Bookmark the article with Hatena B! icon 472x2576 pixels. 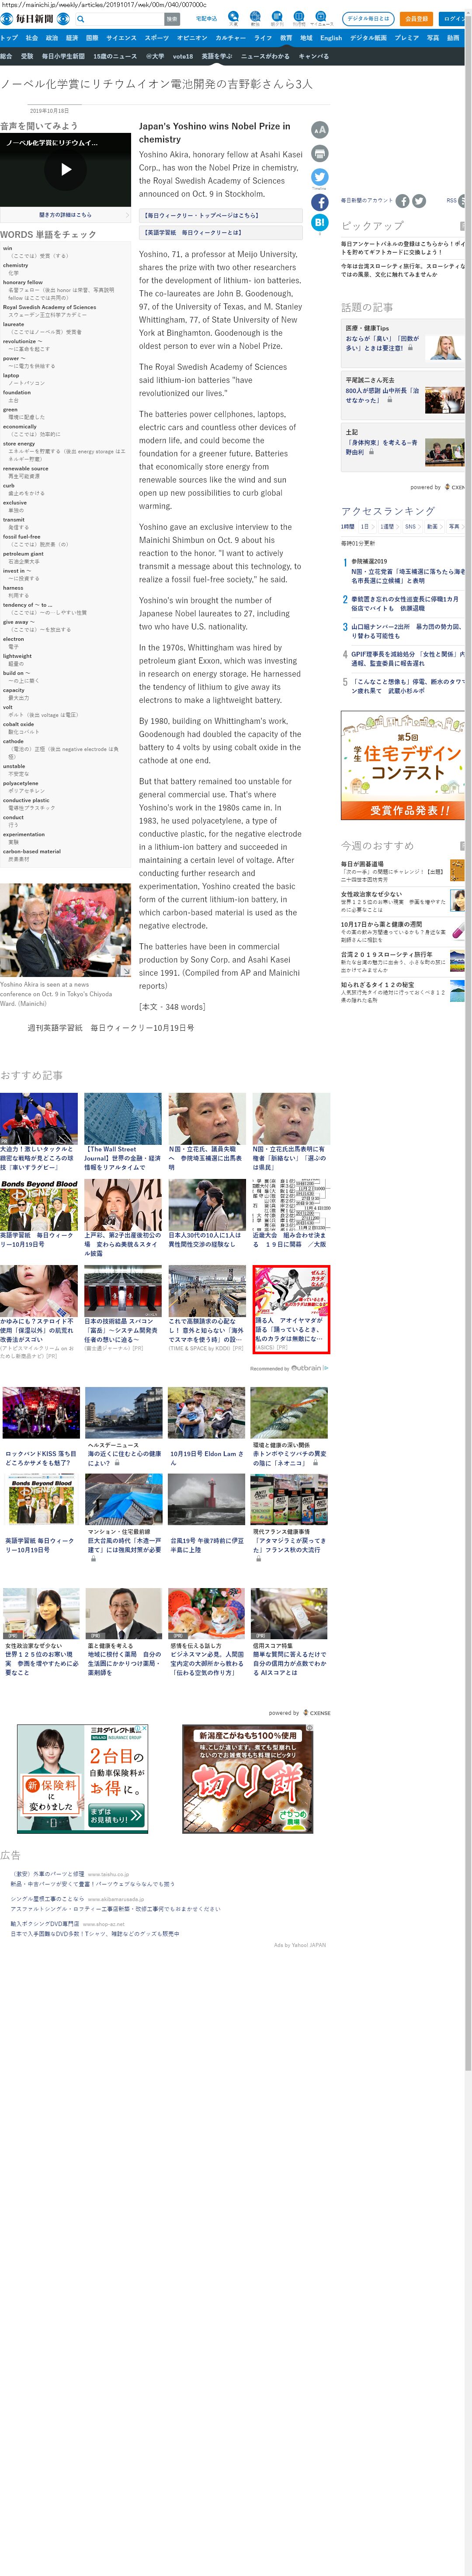coord(319,222)
